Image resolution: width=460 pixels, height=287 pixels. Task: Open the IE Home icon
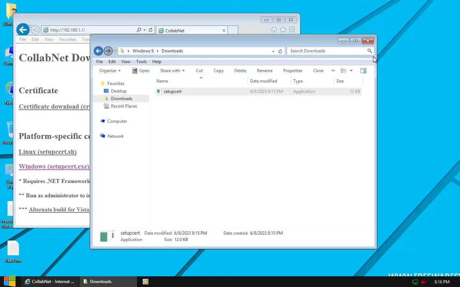coord(274,30)
